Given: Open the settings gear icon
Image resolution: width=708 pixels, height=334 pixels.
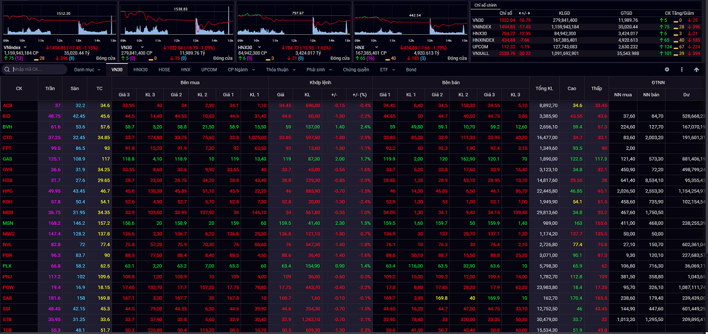Looking at the screenshot, I should click(x=666, y=70).
